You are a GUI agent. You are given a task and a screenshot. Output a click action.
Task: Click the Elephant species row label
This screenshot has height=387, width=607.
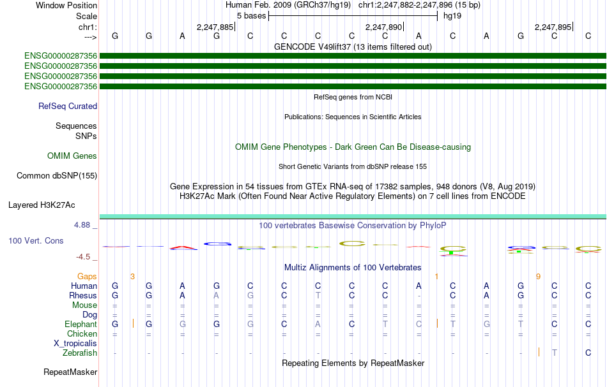(81, 324)
